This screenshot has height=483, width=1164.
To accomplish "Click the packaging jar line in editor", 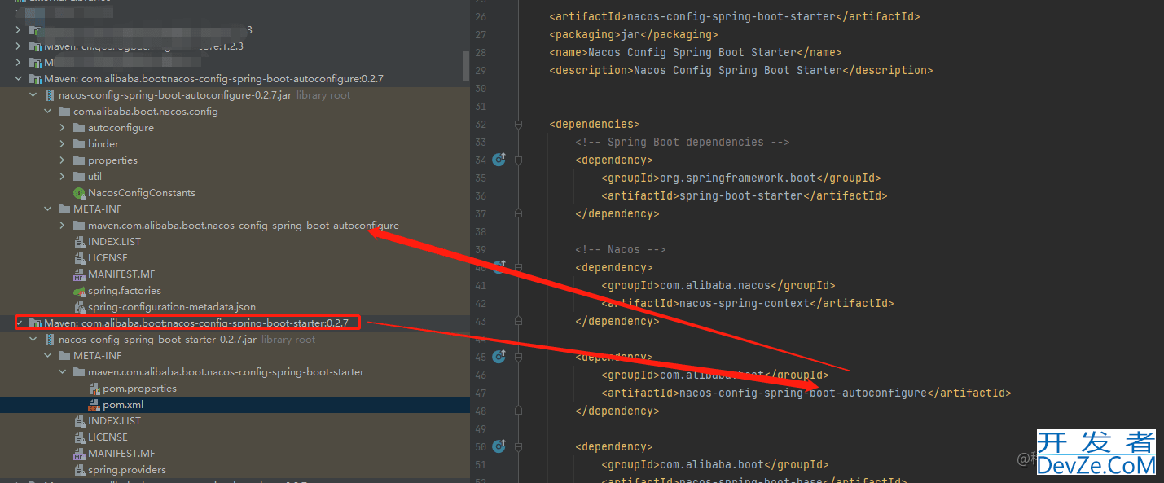I will [x=634, y=34].
